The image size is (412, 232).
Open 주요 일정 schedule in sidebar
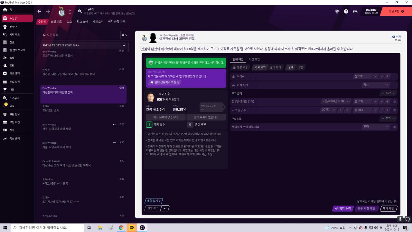pos(17,82)
